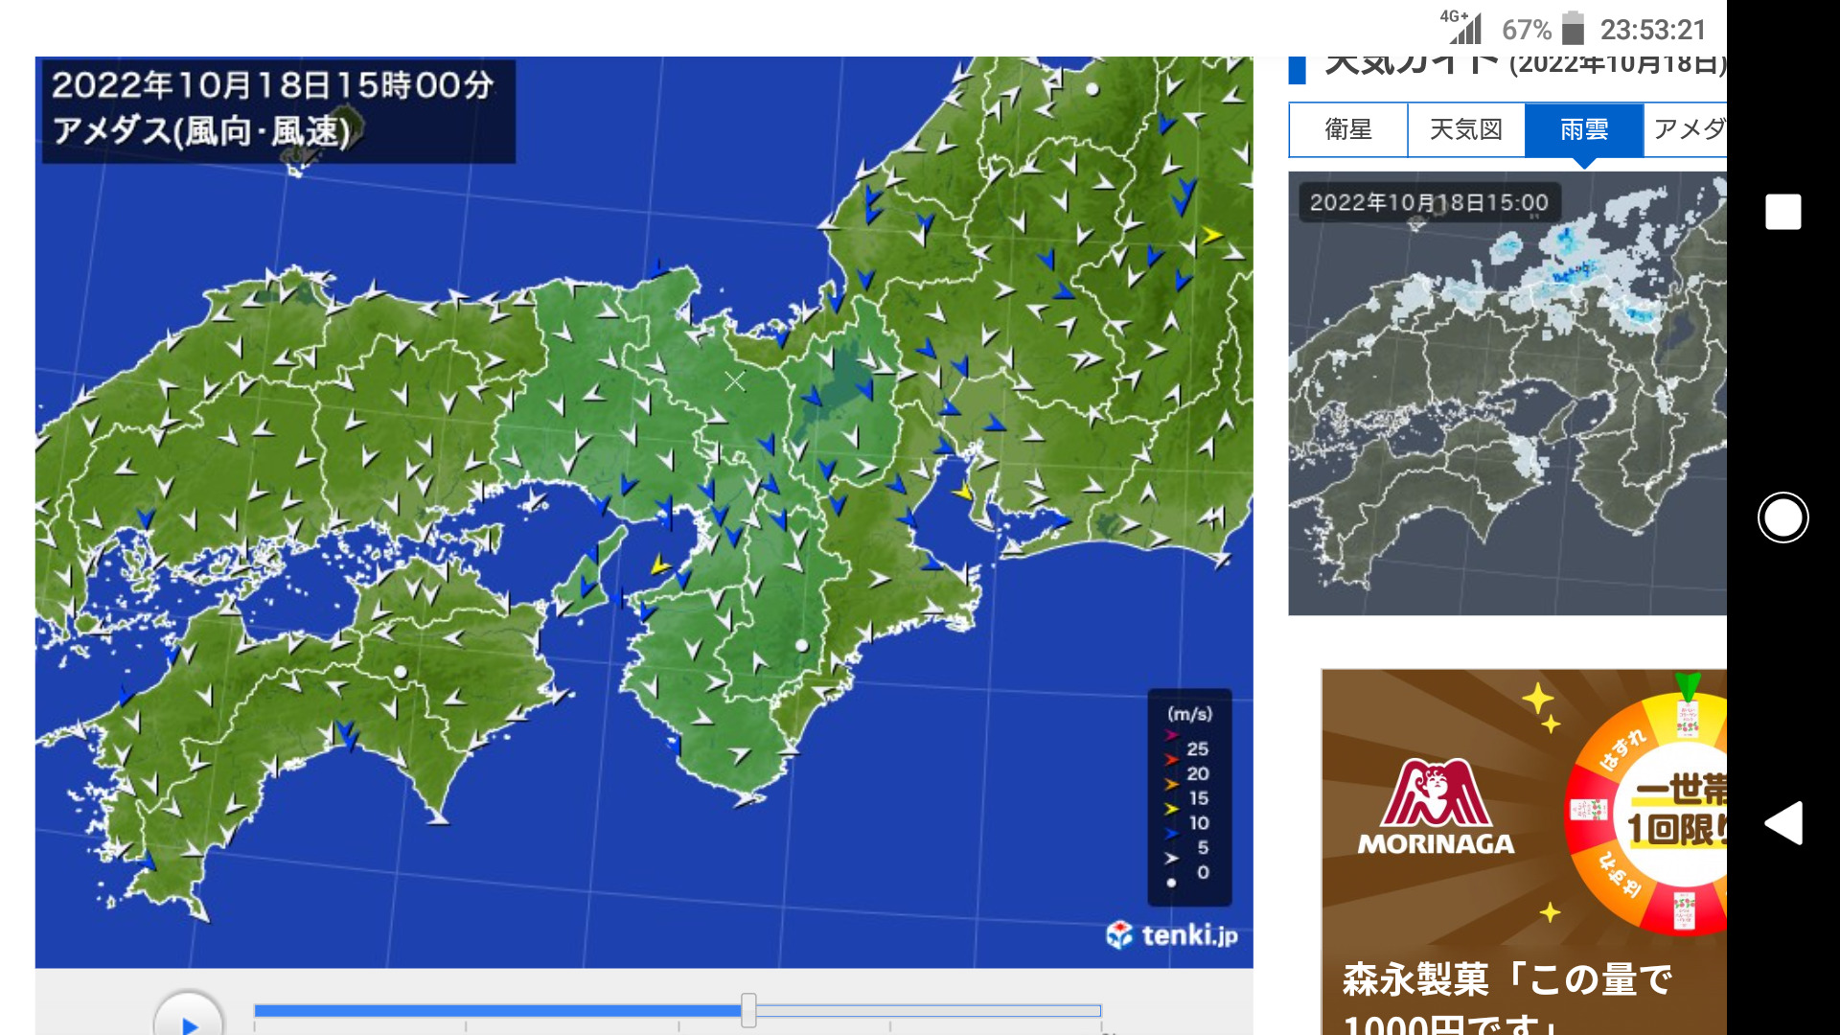Open the 天気図 tab
This screenshot has height=1035, width=1840.
coord(1465,129)
